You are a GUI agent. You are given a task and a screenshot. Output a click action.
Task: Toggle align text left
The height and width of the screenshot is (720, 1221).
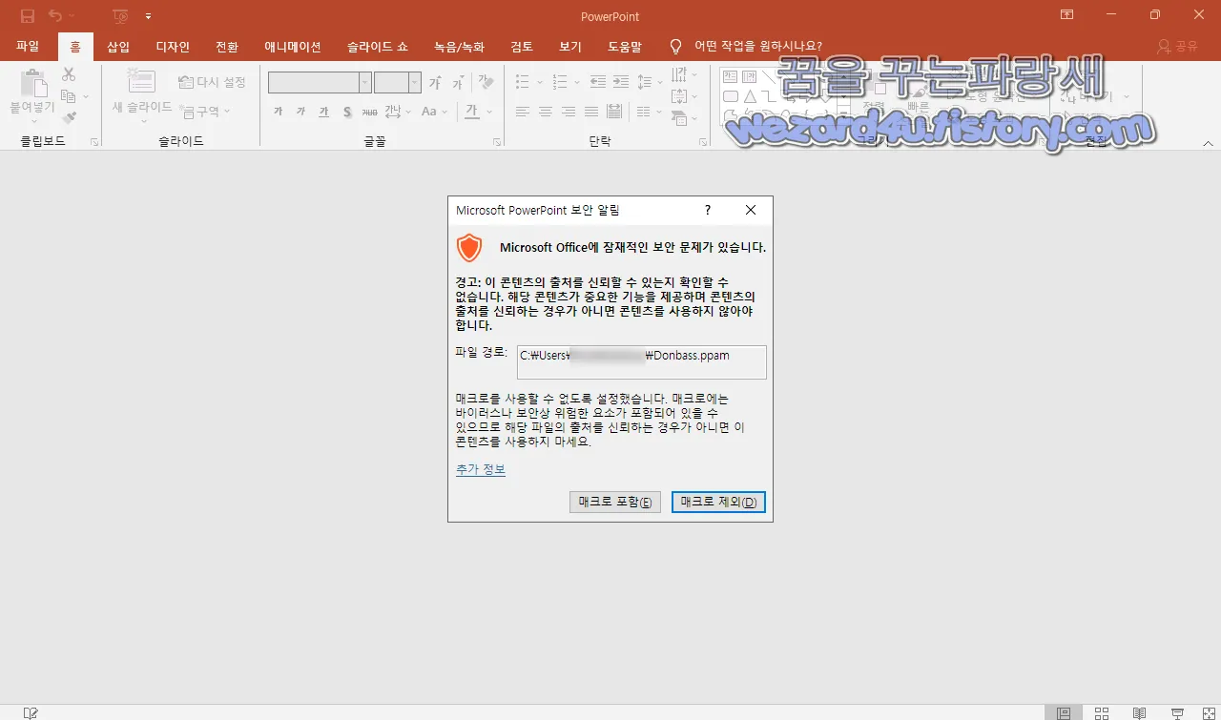(522, 112)
